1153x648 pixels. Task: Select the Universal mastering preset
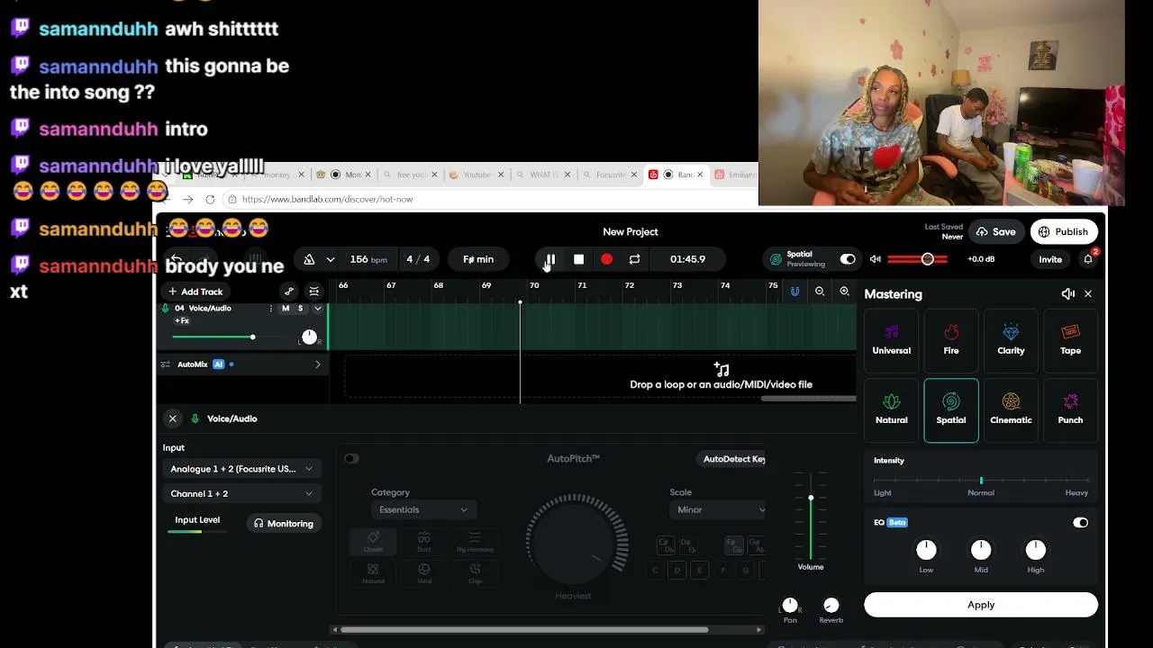(892, 340)
